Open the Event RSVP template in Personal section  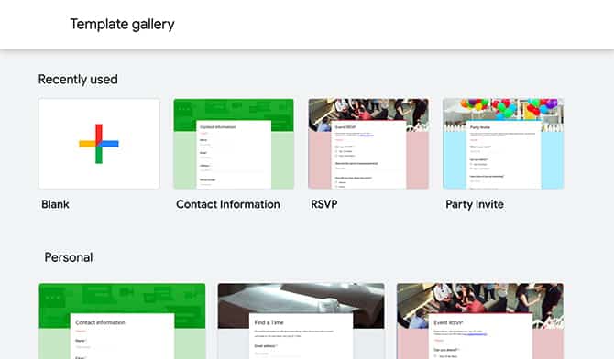click(480, 321)
